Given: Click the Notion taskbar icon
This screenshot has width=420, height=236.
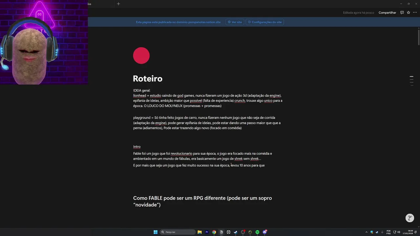Looking at the screenshot, I should coord(221,232).
